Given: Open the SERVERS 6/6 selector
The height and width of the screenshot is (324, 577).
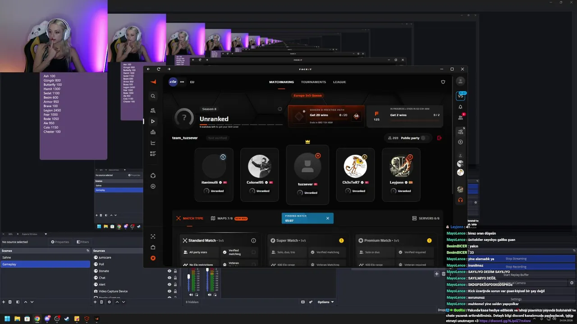Looking at the screenshot, I should click(x=426, y=218).
